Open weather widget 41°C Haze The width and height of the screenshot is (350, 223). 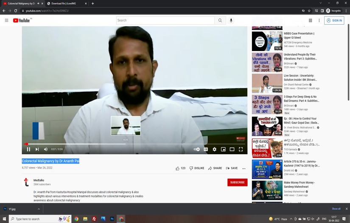278,219
